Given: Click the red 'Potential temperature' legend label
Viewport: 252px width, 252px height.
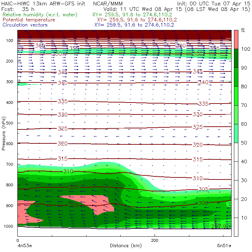Looking at the screenshot, I should click(29, 20).
